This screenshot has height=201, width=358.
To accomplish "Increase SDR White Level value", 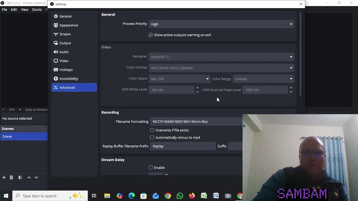I will (197, 88).
